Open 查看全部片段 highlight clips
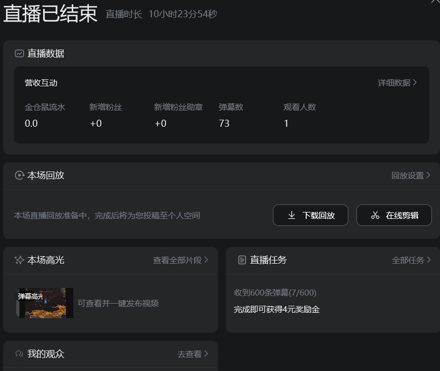 tap(181, 260)
